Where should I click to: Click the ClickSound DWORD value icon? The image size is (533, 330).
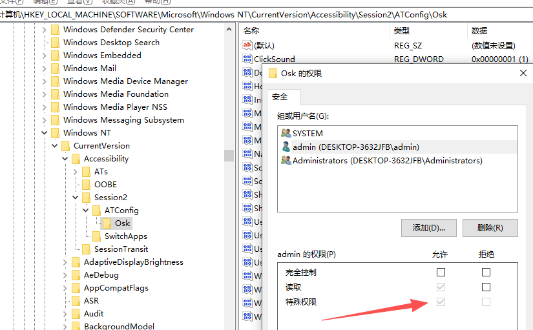pos(247,59)
